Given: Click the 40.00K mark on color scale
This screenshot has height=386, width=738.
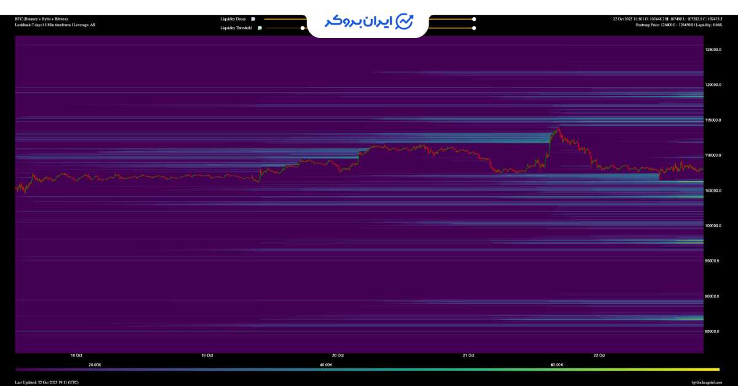Looking at the screenshot, I should (326, 364).
